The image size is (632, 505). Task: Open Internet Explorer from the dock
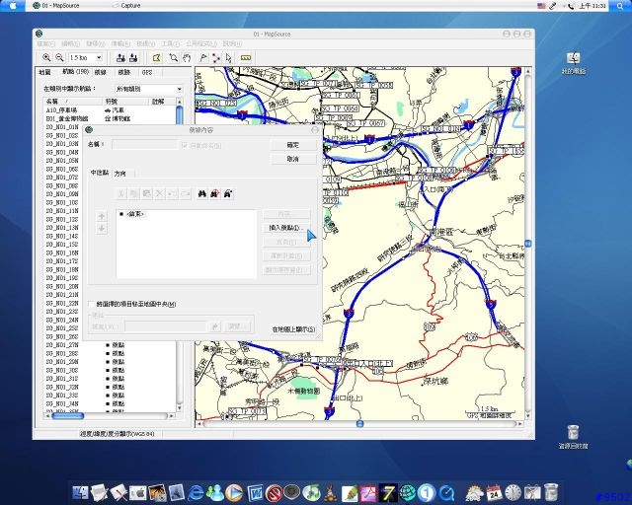196,492
